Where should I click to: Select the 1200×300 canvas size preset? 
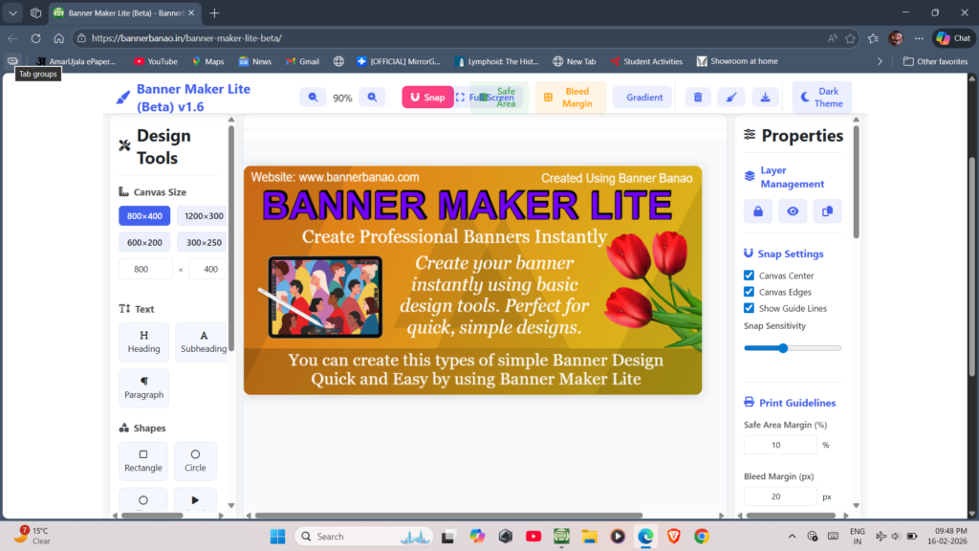tap(203, 216)
